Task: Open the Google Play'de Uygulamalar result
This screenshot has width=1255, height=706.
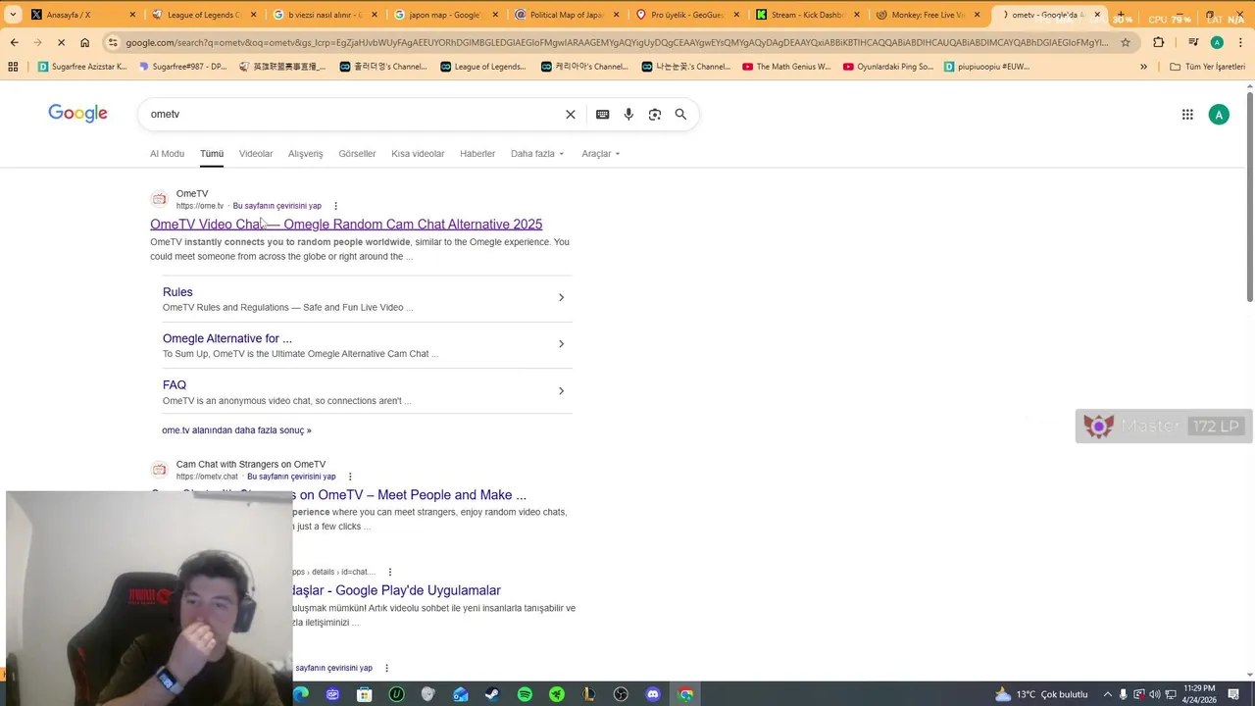Action: (396, 590)
